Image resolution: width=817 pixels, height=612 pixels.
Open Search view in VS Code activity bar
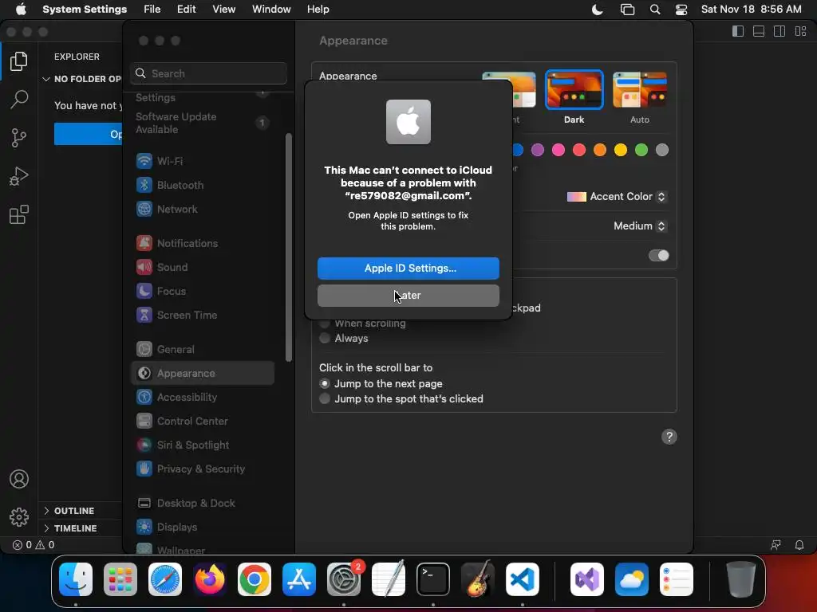[19, 99]
